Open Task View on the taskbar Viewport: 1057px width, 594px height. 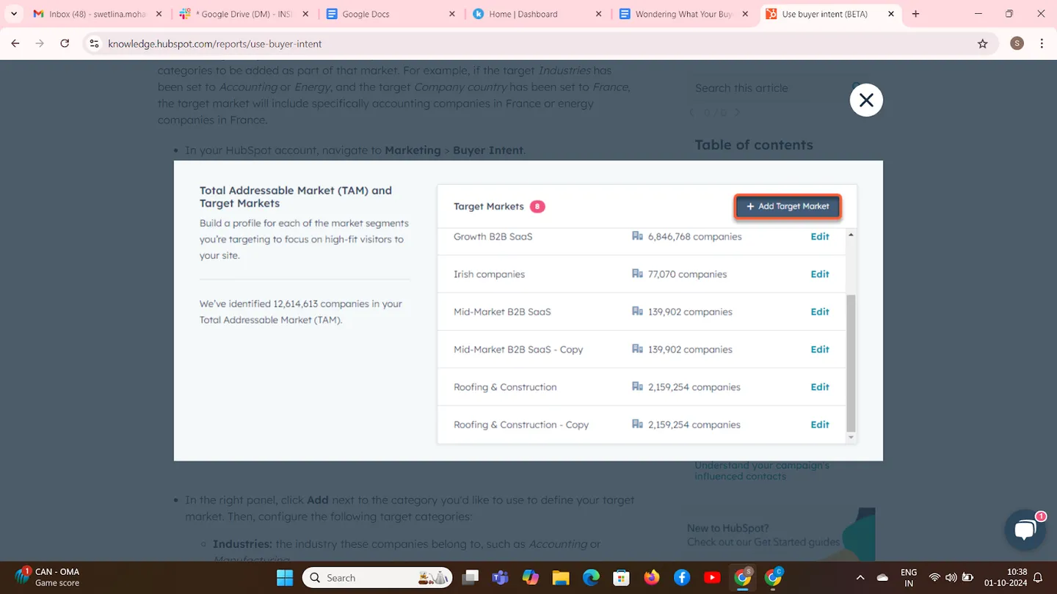tap(471, 578)
